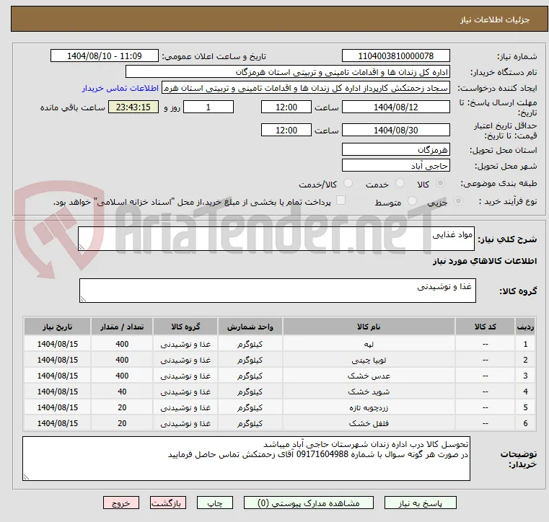Click price validity time 12:00 field
This screenshot has height=522, width=549.
[x=286, y=130]
